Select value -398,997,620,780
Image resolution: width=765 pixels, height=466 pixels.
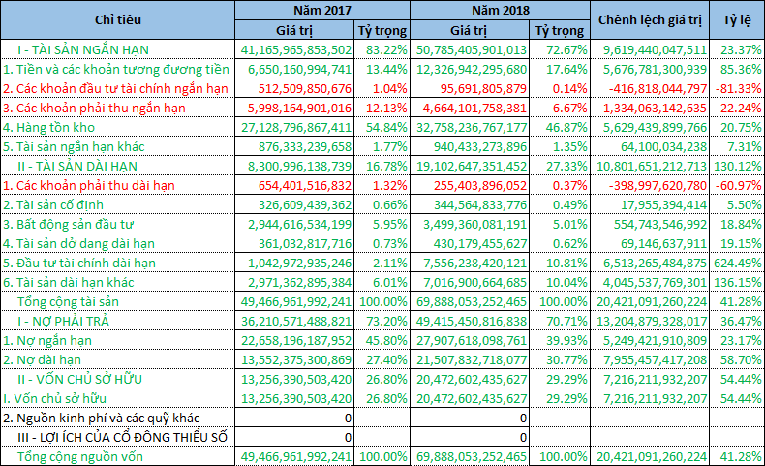[658, 185]
